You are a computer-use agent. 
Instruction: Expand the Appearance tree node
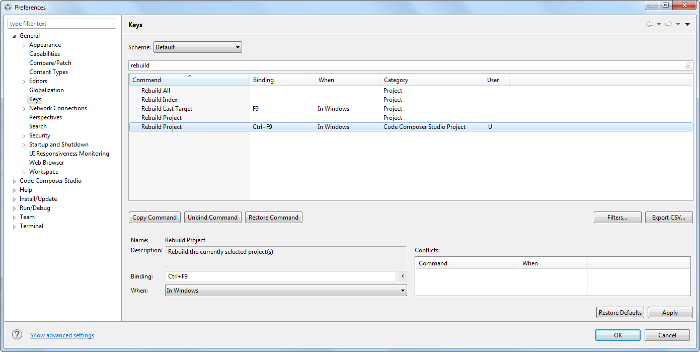click(24, 45)
